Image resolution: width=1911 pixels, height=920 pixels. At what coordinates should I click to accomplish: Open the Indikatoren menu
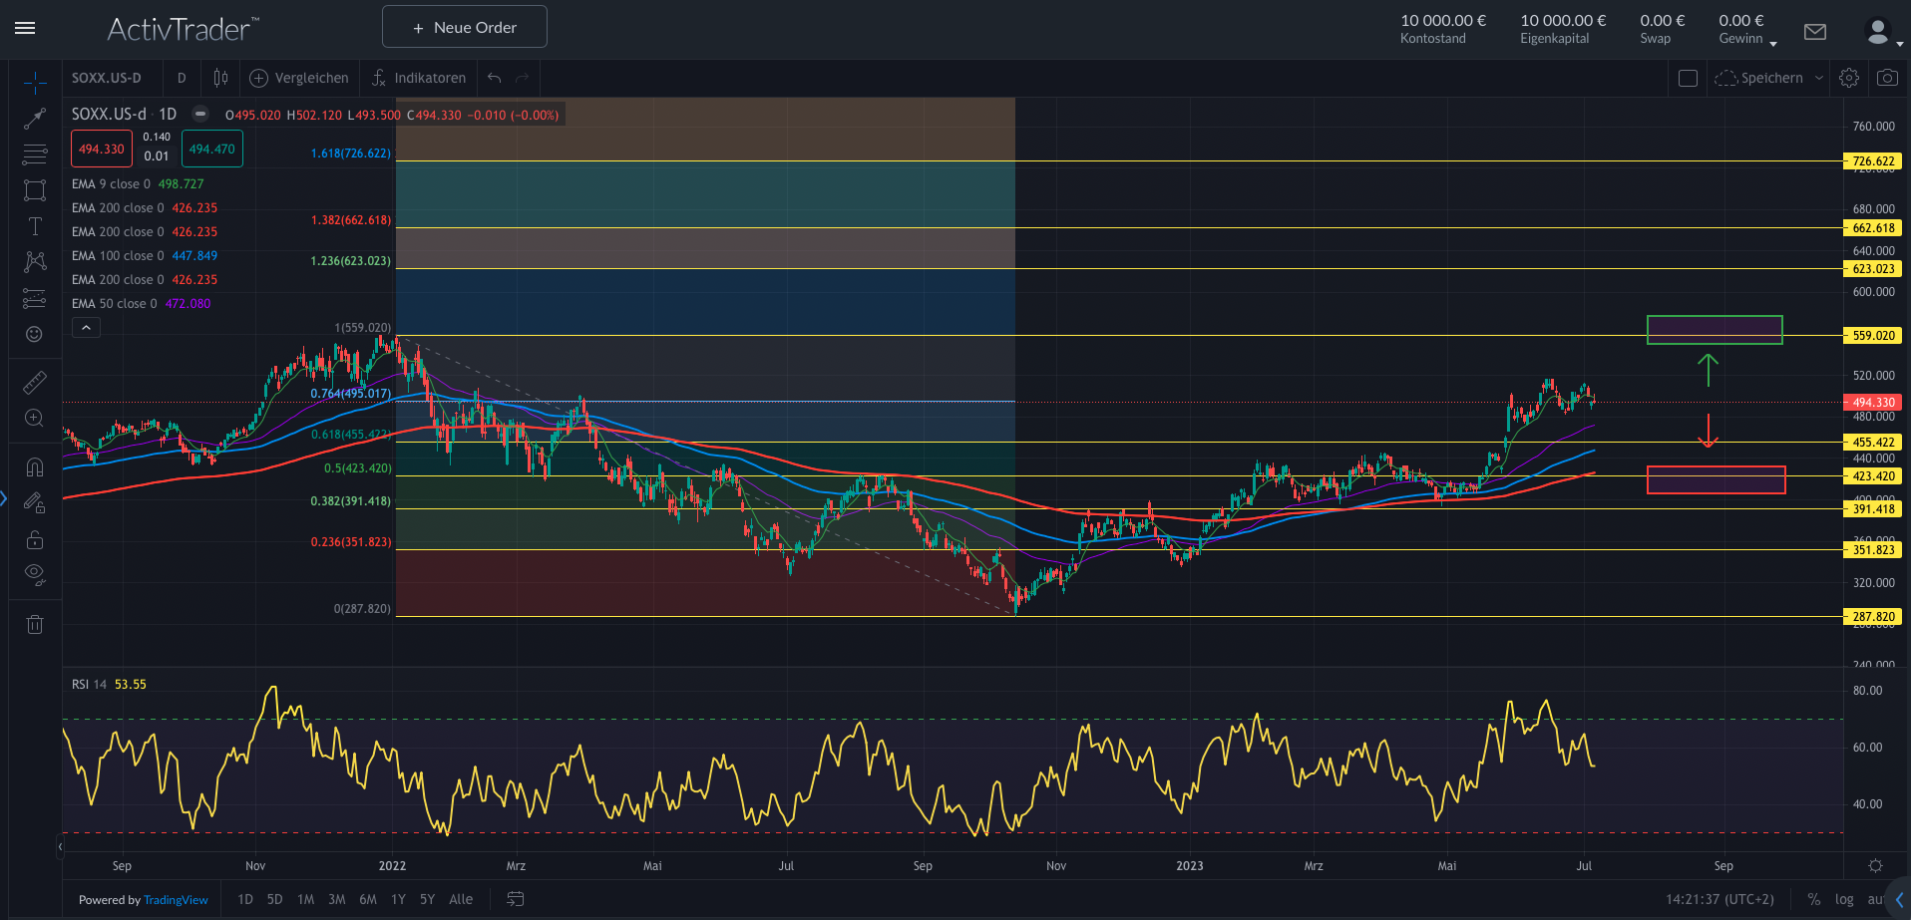coord(419,78)
